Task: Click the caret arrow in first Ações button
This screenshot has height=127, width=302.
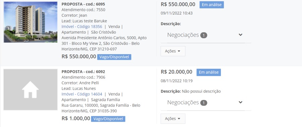Action: tap(179, 51)
